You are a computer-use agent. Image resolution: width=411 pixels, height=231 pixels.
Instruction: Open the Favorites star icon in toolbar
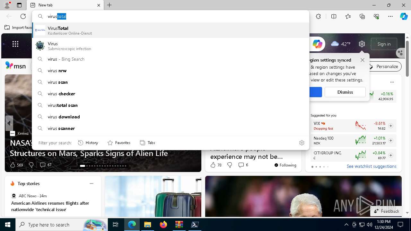pyautogui.click(x=348, y=16)
